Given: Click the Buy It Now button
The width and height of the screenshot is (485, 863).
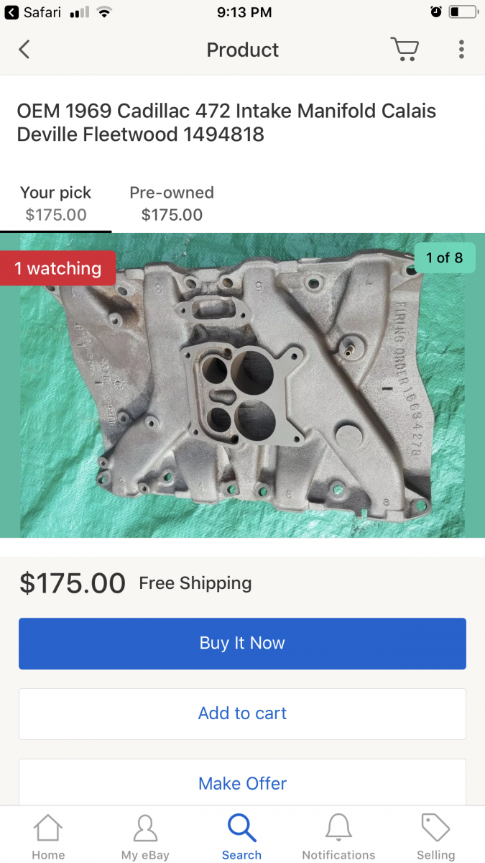Looking at the screenshot, I should tap(242, 643).
